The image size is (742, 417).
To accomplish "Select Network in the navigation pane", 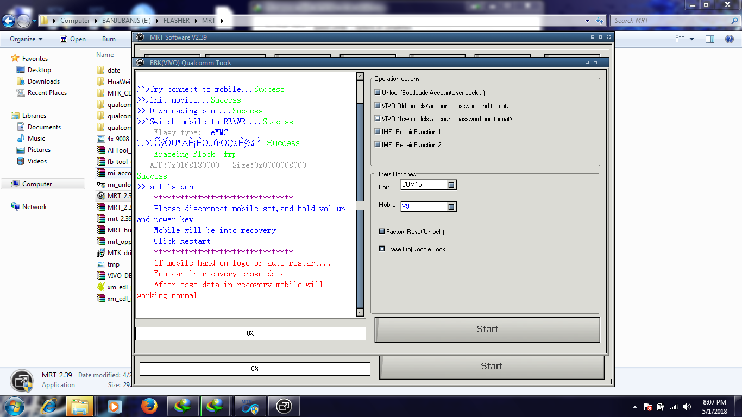I will pos(34,207).
